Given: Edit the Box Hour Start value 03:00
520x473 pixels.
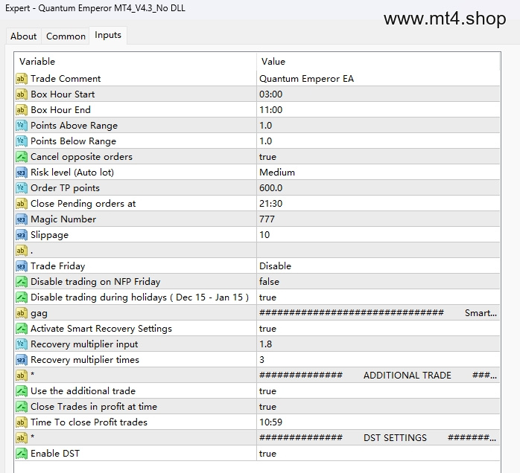Looking at the screenshot, I should [378, 94].
